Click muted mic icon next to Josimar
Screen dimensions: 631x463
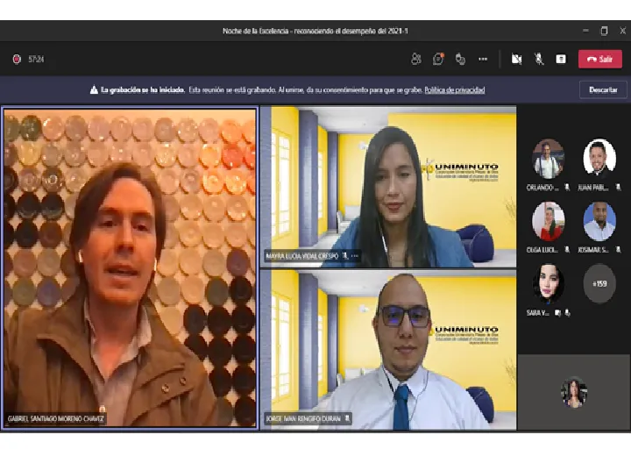618,250
